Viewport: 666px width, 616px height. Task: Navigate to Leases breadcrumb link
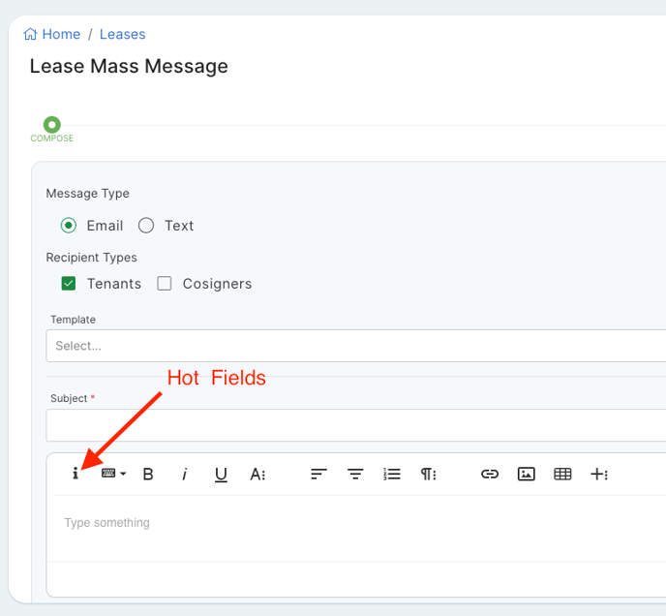coord(122,34)
